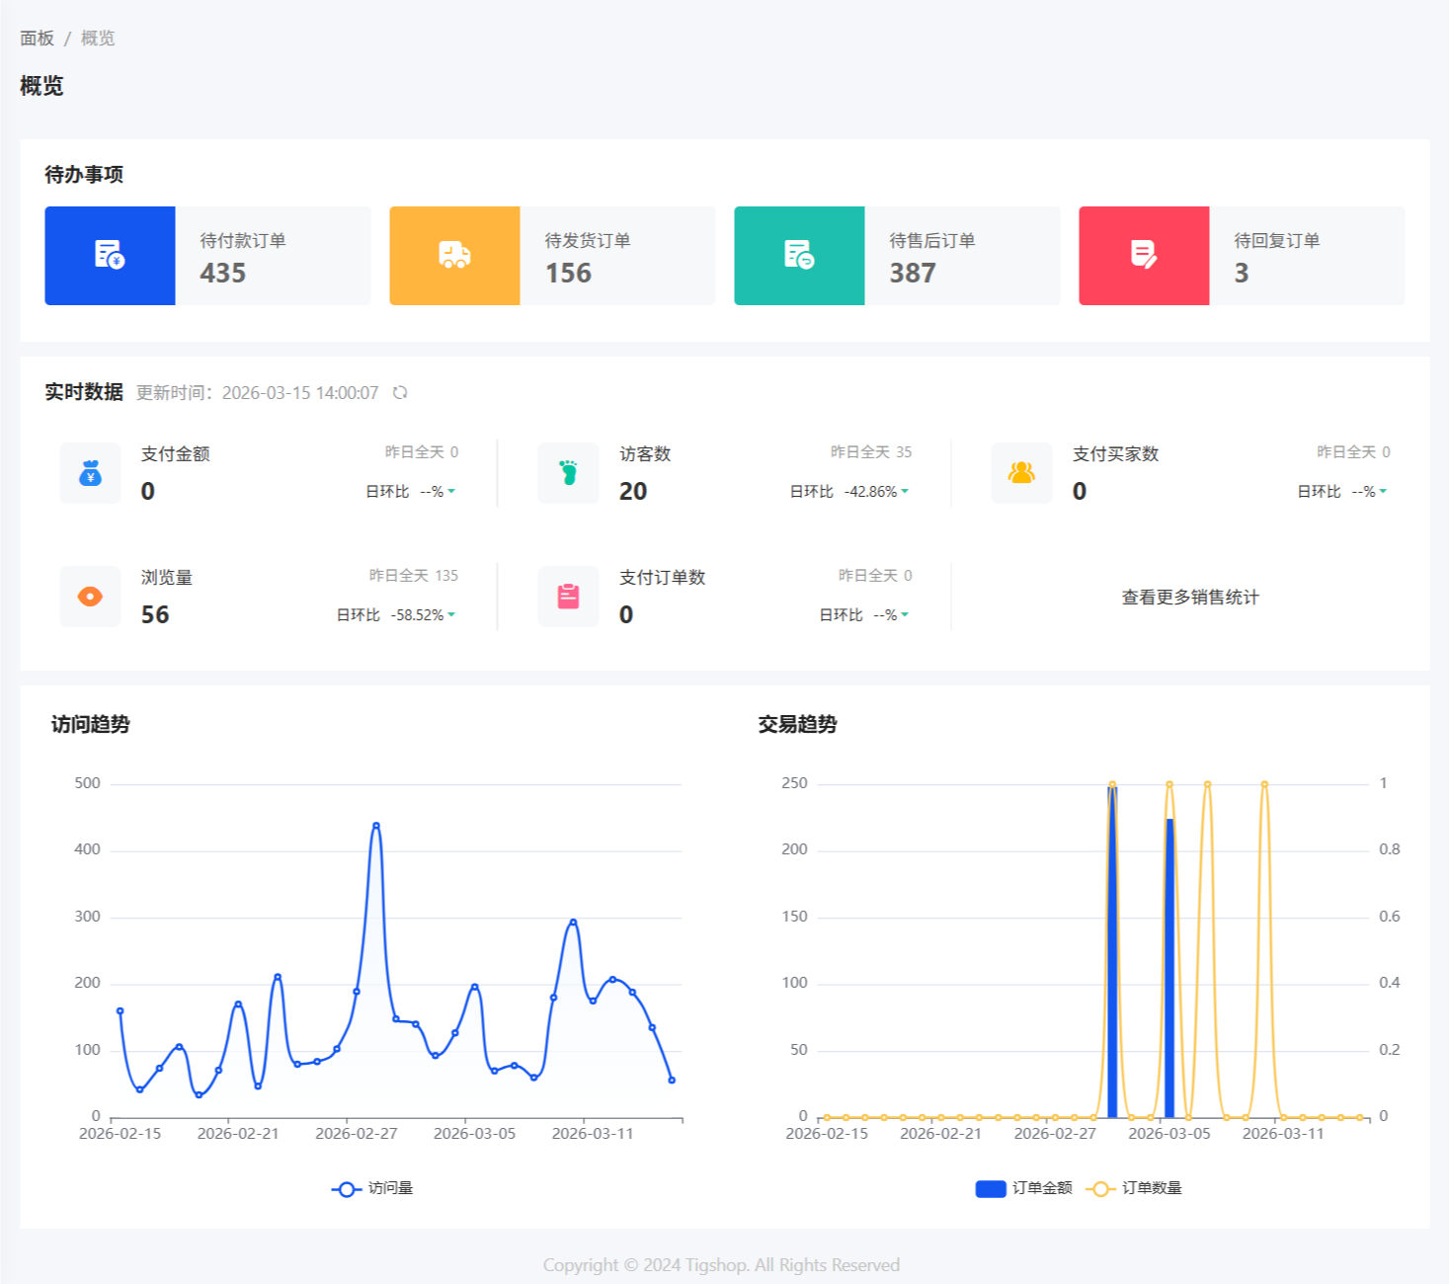
Task: Click the 昨日全天 135 views text
Action: tap(414, 575)
